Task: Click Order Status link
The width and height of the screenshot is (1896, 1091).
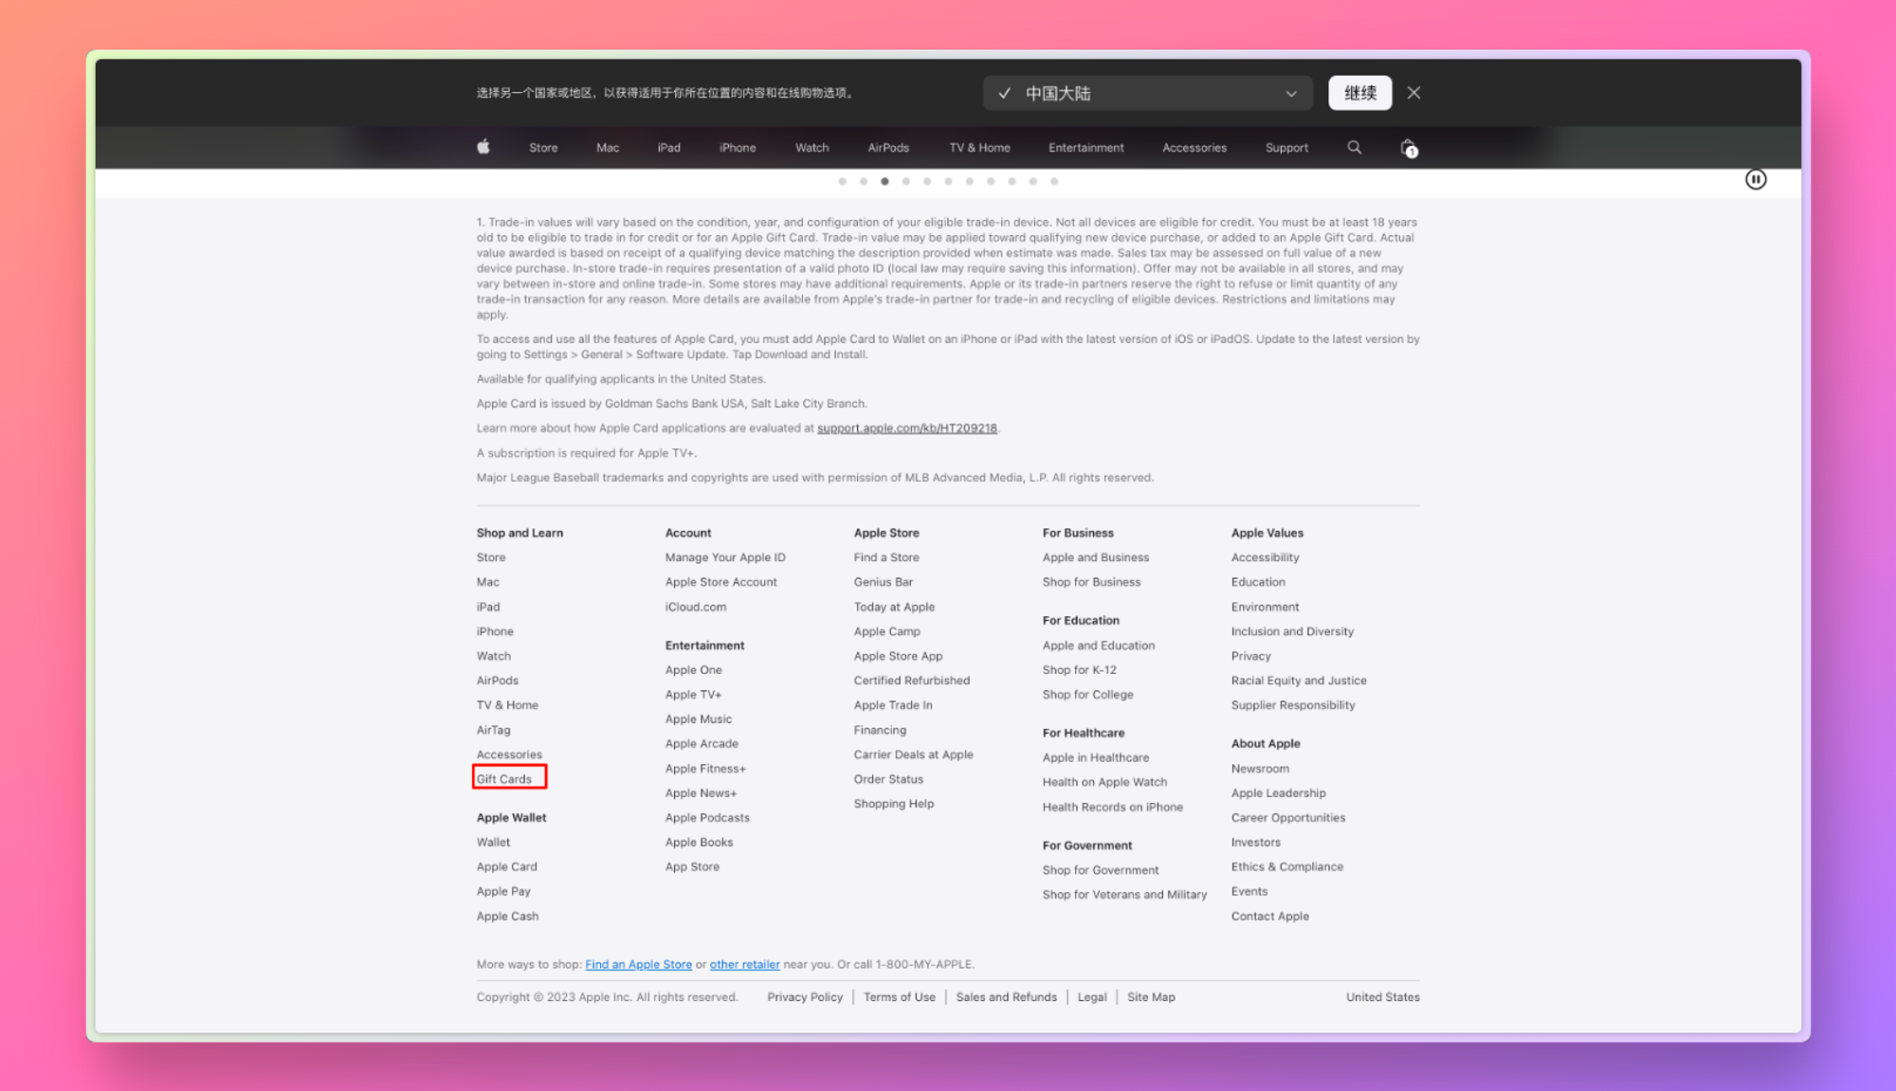Action: pyautogui.click(x=888, y=779)
